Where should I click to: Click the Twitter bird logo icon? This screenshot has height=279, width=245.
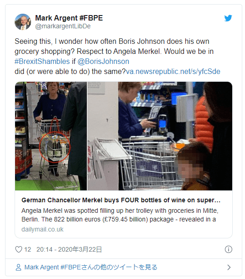tap(228, 18)
